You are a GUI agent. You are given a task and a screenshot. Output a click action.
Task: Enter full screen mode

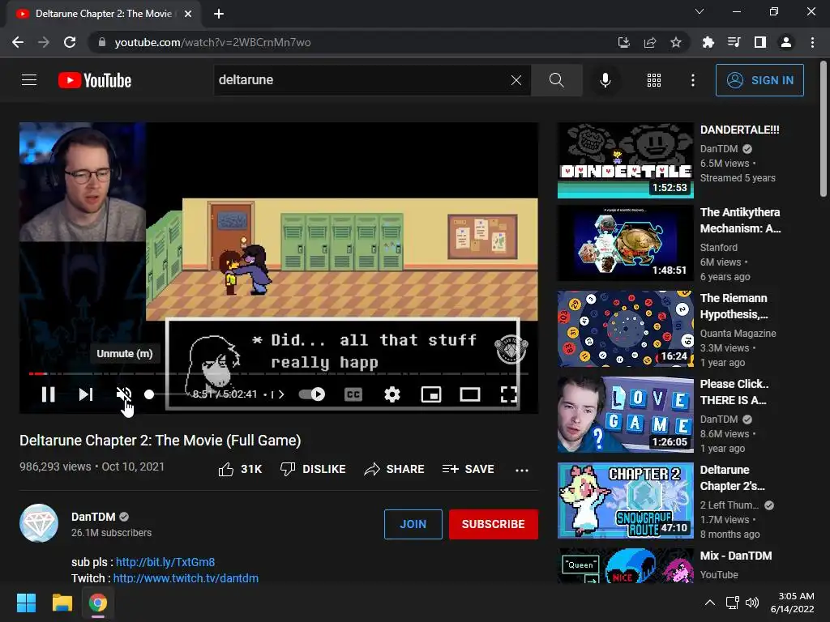click(x=509, y=394)
